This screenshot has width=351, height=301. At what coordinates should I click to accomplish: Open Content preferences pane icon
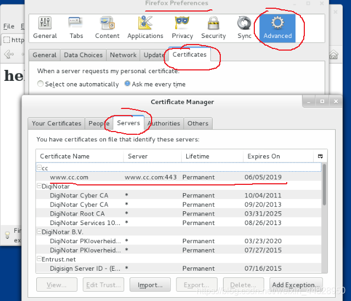click(x=107, y=23)
